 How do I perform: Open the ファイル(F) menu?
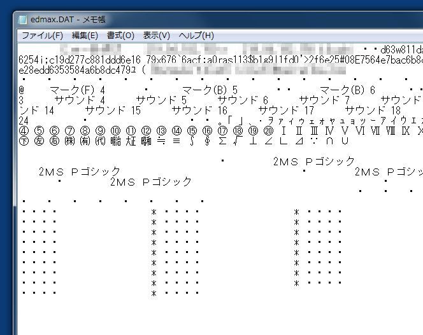(42, 36)
